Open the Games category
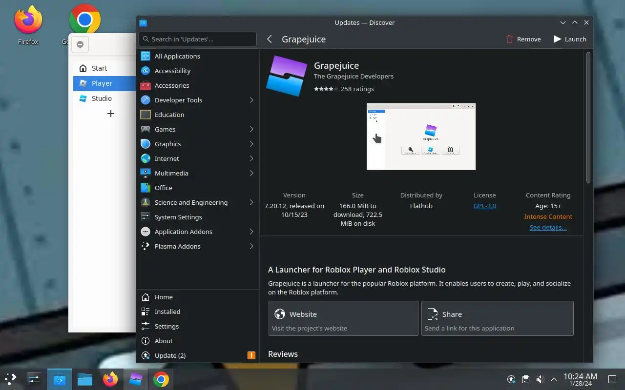Viewport: 625px width, 390px height. 198,129
